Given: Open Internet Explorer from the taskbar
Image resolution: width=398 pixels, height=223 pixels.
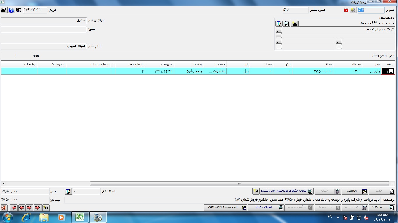Looking at the screenshot, I should tap(26, 217).
